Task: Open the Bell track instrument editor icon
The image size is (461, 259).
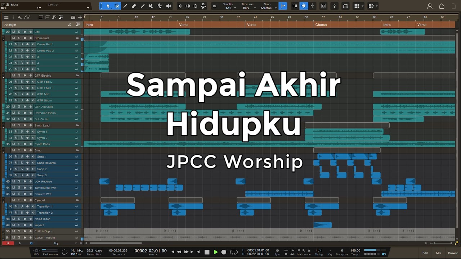Action: pos(77,32)
